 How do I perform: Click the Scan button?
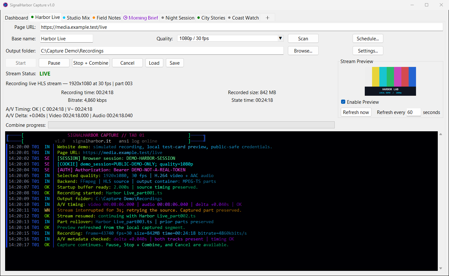(x=303, y=38)
